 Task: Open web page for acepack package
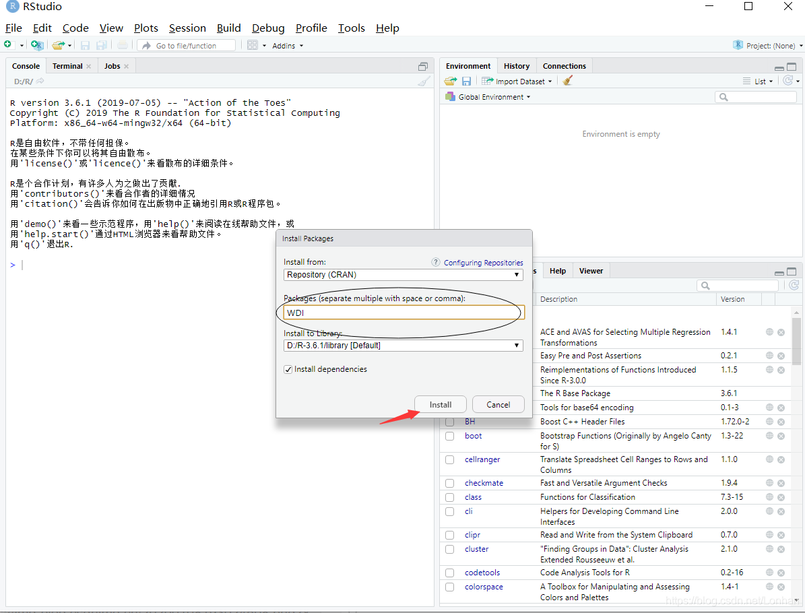769,332
